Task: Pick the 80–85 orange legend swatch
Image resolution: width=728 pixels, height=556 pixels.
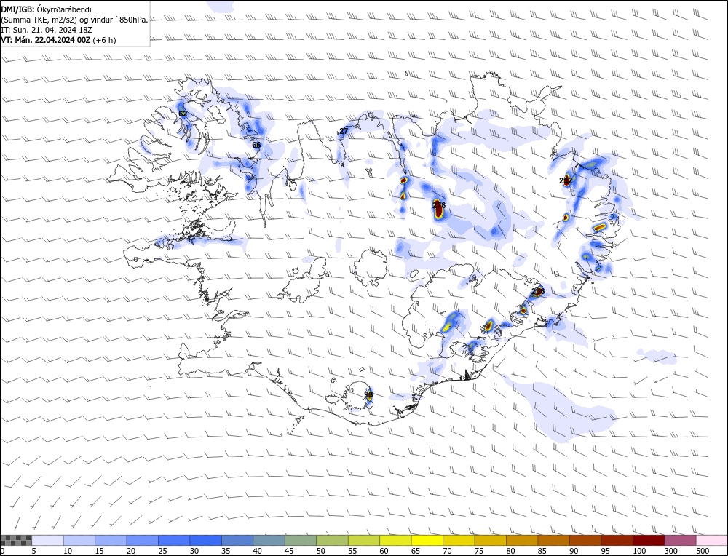Action: tap(521, 540)
